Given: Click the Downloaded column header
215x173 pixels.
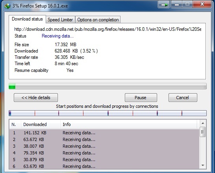Looking at the screenshot, I should tap(41, 124).
